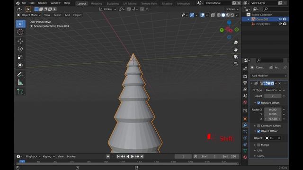Hide Cone.001 with its eye icon
The image size is (303, 170).
(x=280, y=19)
